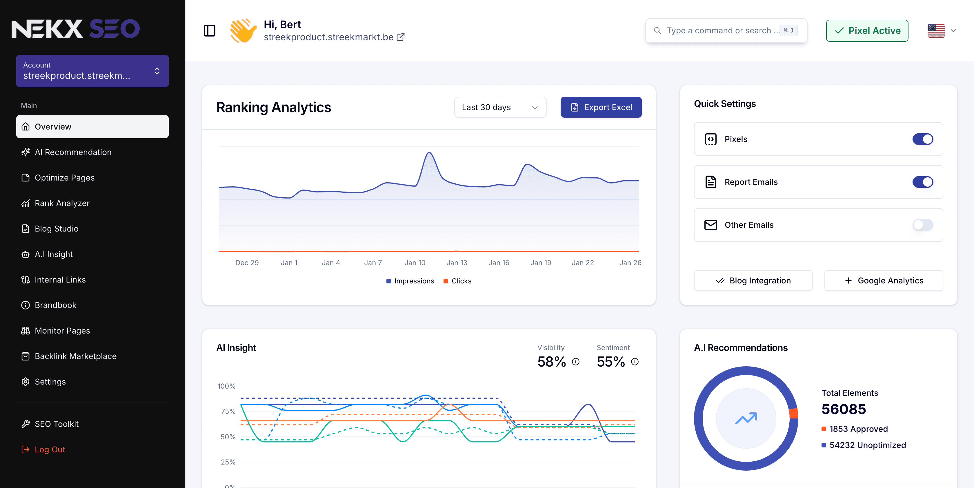974x488 pixels.
Task: Click the Internal Links icon
Action: [x=25, y=280]
